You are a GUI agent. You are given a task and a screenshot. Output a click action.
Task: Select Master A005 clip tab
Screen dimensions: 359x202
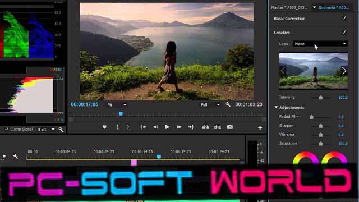click(289, 7)
